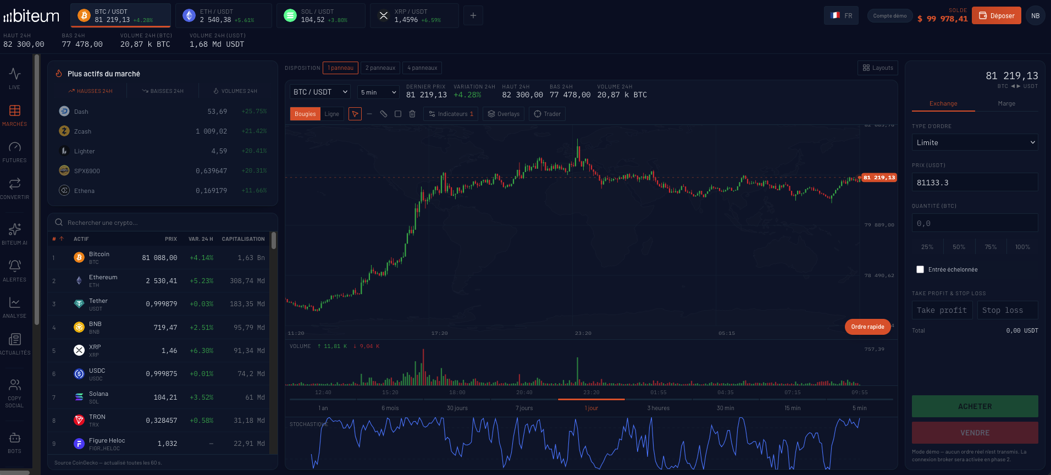Open the Convertir sidebar tool
This screenshot has width=1051, height=475.
click(x=15, y=189)
